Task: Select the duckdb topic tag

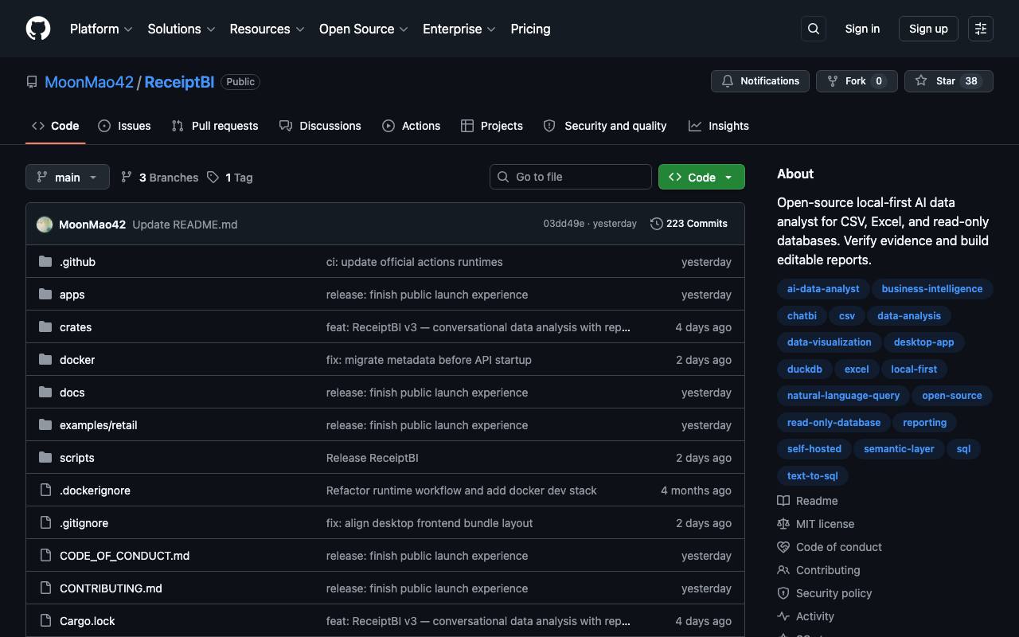Action: click(804, 369)
